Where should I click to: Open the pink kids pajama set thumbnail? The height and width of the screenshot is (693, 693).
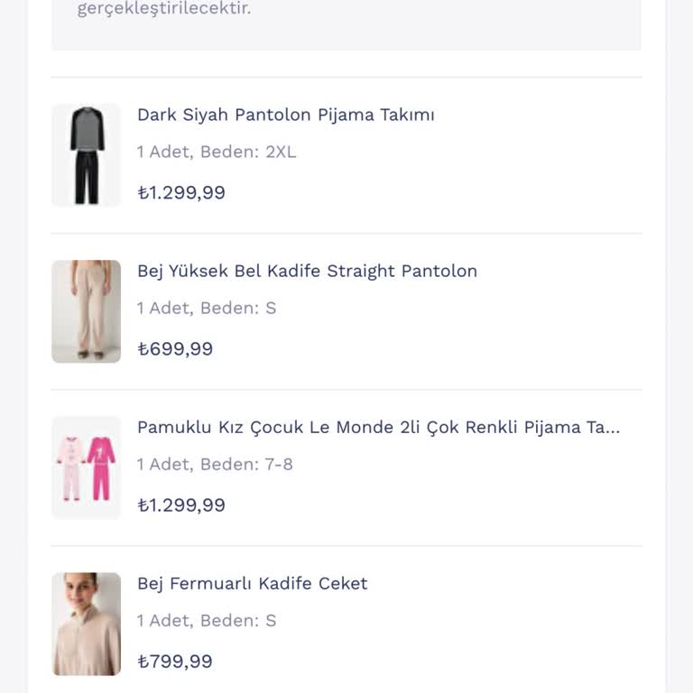tap(87, 467)
